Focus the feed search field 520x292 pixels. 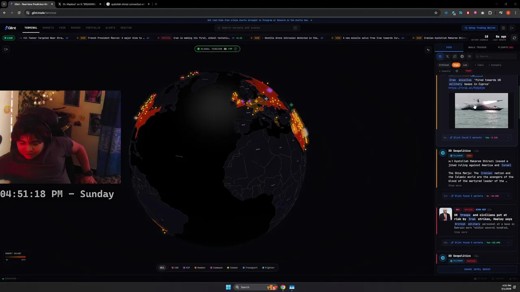[496, 56]
